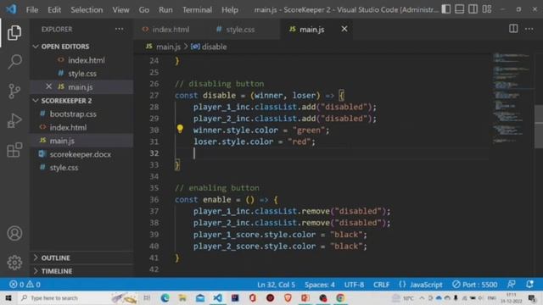
Task: Open the Extensions view
Action: point(14,150)
